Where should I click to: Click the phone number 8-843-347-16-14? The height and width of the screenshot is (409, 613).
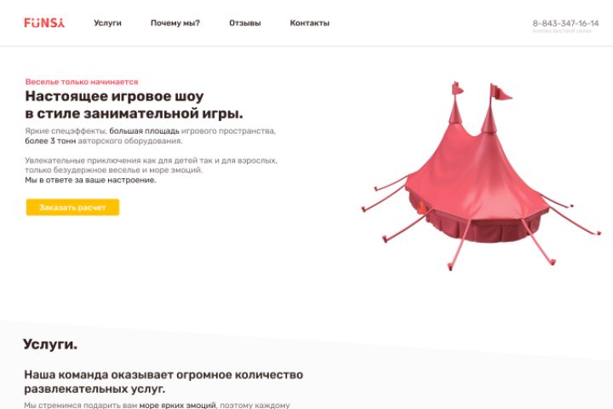point(565,23)
